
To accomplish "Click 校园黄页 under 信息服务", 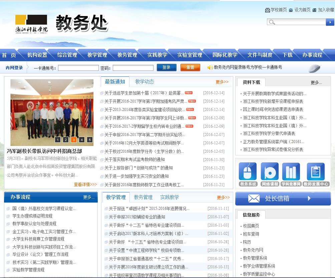I will click(251, 226).
